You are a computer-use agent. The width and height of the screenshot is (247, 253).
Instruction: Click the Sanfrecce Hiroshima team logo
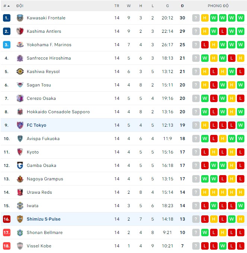[20, 58]
